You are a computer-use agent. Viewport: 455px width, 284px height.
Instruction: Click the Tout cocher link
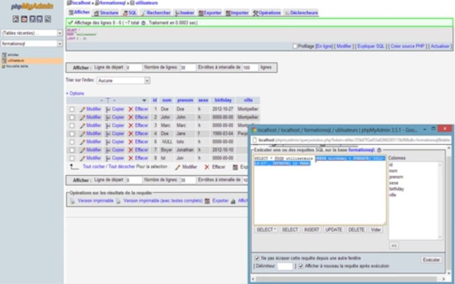click(x=94, y=166)
